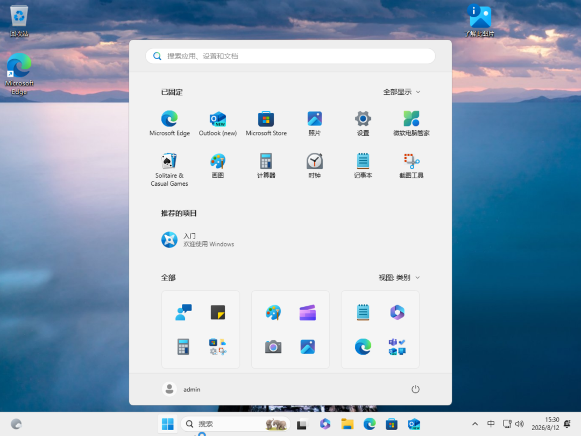Open Outlook (new) from pinned apps

[217, 124]
